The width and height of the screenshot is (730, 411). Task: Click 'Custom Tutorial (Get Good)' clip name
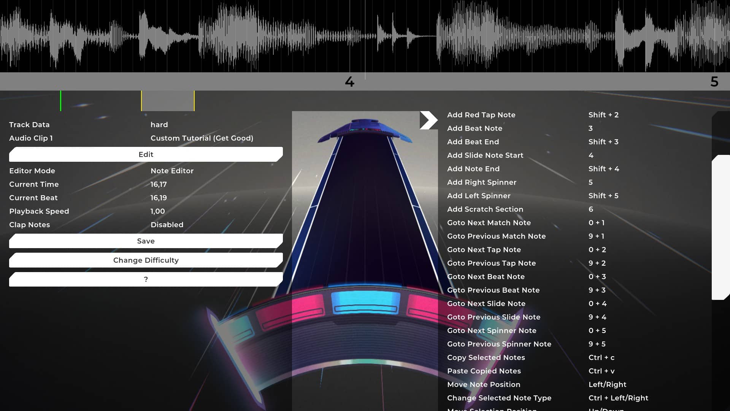click(x=202, y=138)
